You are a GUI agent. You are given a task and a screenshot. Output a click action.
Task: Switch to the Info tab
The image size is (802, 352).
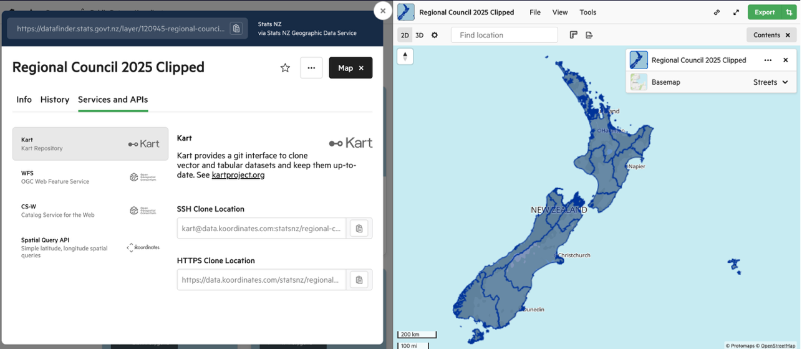point(24,100)
